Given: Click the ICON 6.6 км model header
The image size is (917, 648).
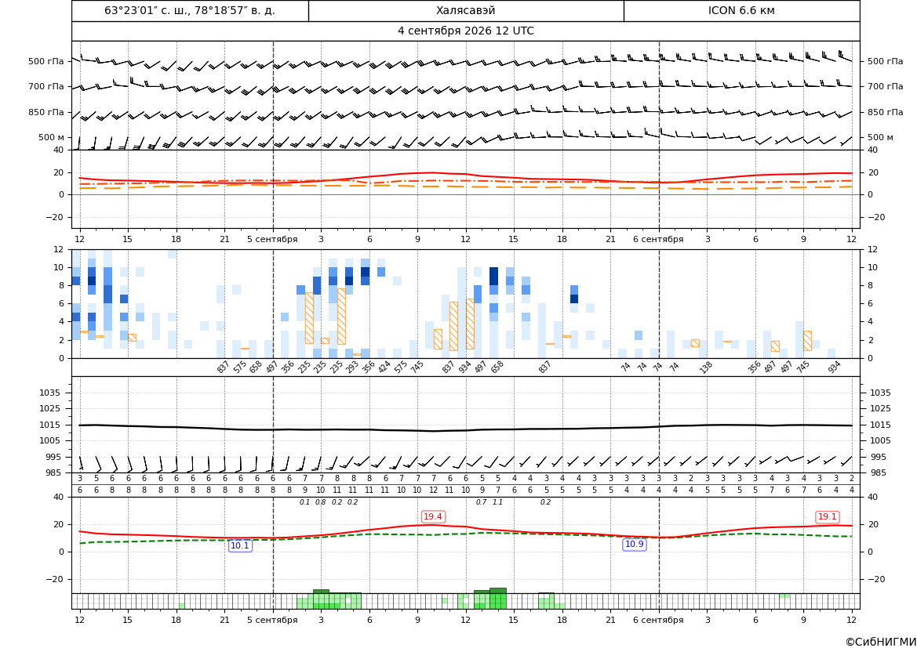Looking at the screenshot, I should pos(741,10).
